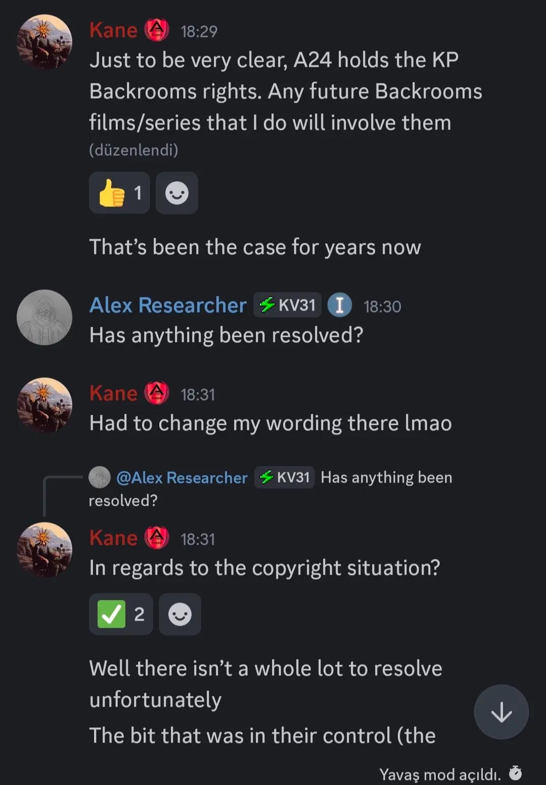This screenshot has width=546, height=785.
Task: Open the @Alex Researcher mention in the reply
Action: pos(182,477)
